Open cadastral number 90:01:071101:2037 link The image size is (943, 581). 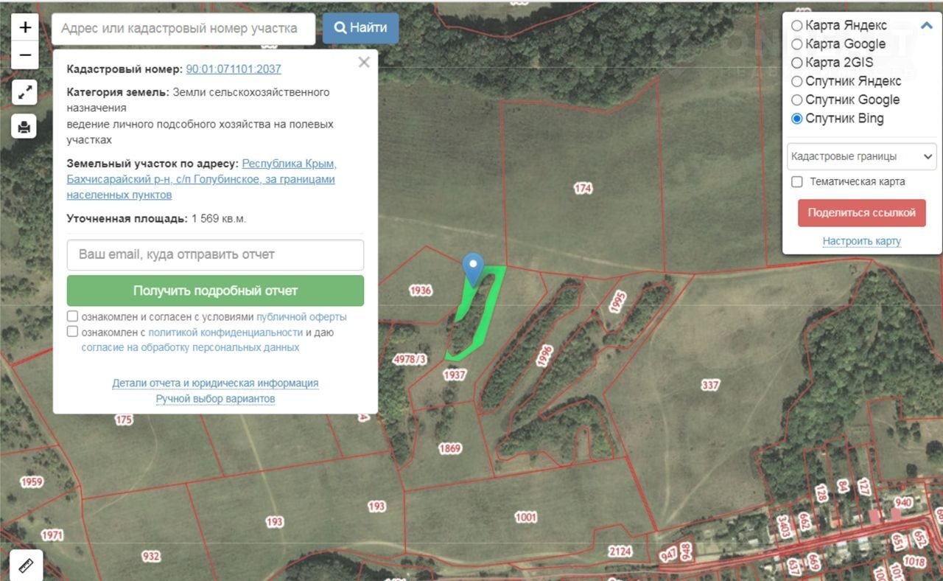(233, 69)
